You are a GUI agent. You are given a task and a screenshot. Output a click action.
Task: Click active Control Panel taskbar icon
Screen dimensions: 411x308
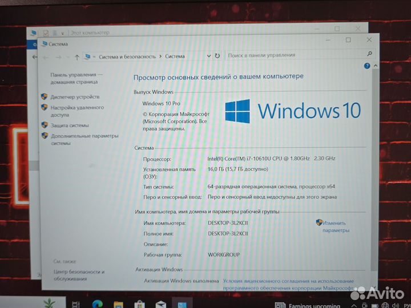pos(182,304)
